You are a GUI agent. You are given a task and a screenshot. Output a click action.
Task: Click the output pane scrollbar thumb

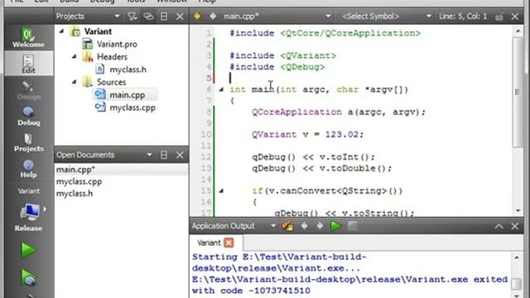[517, 284]
